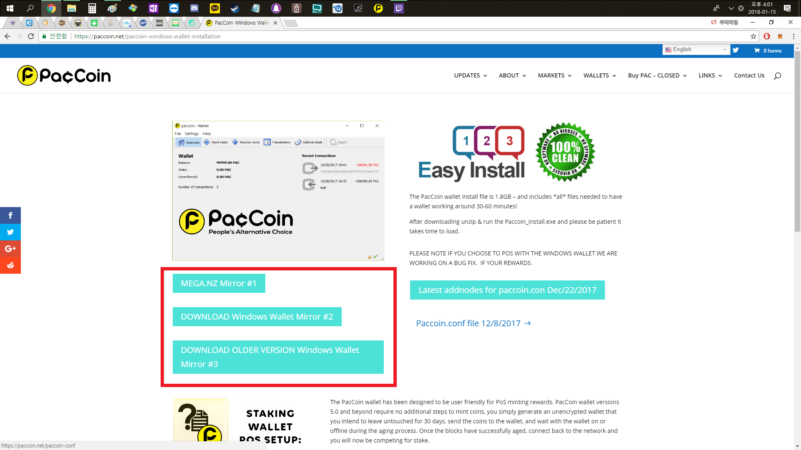Reload the page with the refresh icon
This screenshot has width=801, height=450.
coord(31,36)
